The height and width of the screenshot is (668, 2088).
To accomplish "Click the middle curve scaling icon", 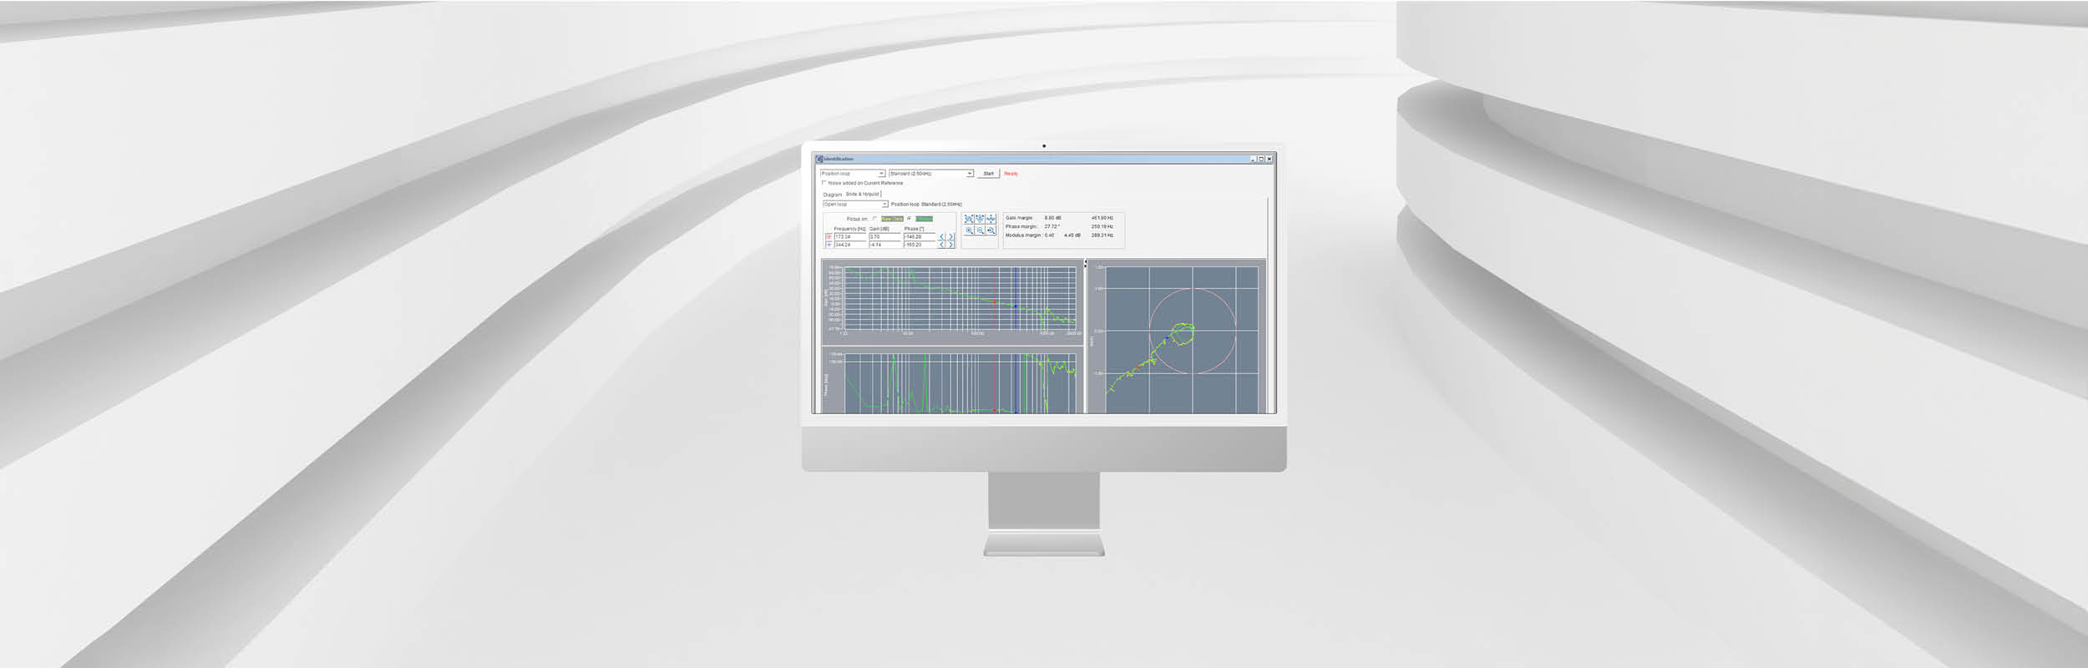I will click(x=980, y=219).
